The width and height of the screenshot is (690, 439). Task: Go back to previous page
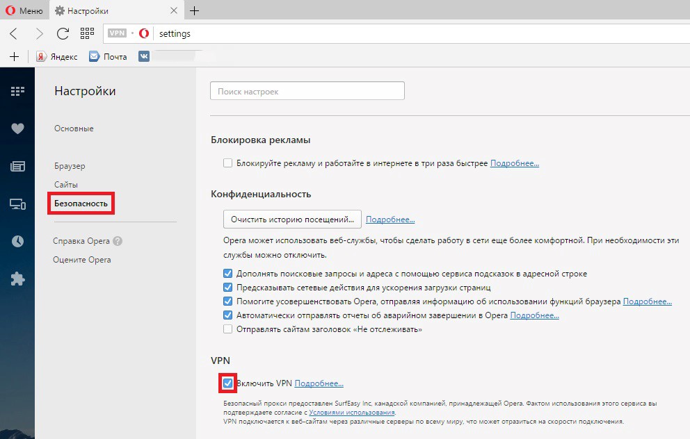tap(14, 33)
